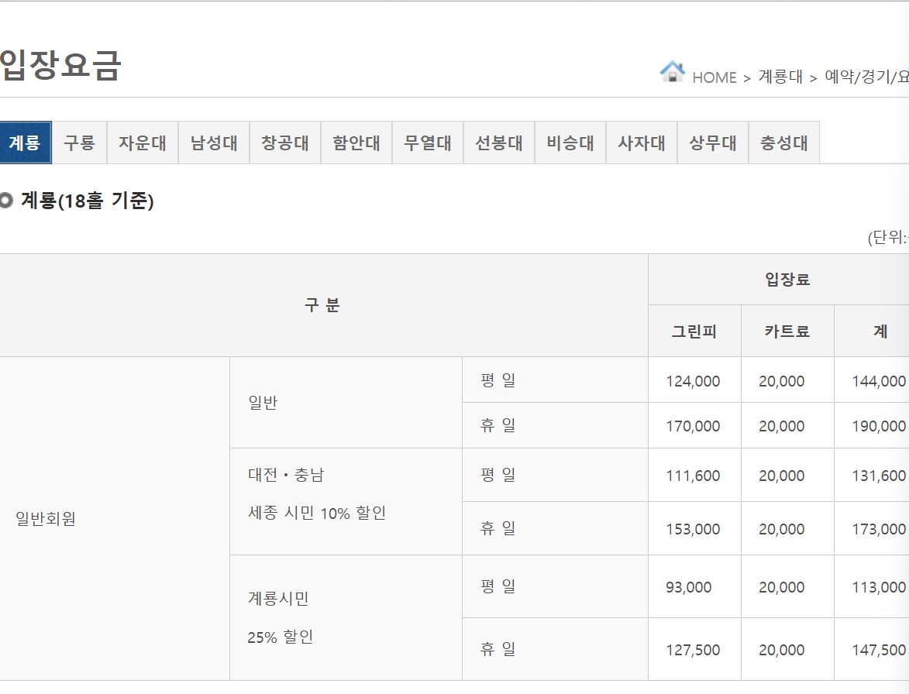This screenshot has height=694, width=909.
Task: Open the 비승대 tab
Action: click(570, 143)
